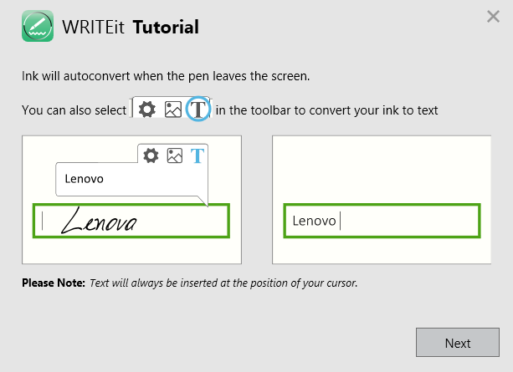Click the picture icon in the instruction sentence
Image resolution: width=513 pixels, height=372 pixels.
(173, 110)
